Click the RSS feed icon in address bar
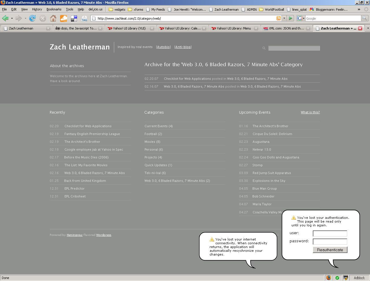370x281 pixels. coord(279,18)
